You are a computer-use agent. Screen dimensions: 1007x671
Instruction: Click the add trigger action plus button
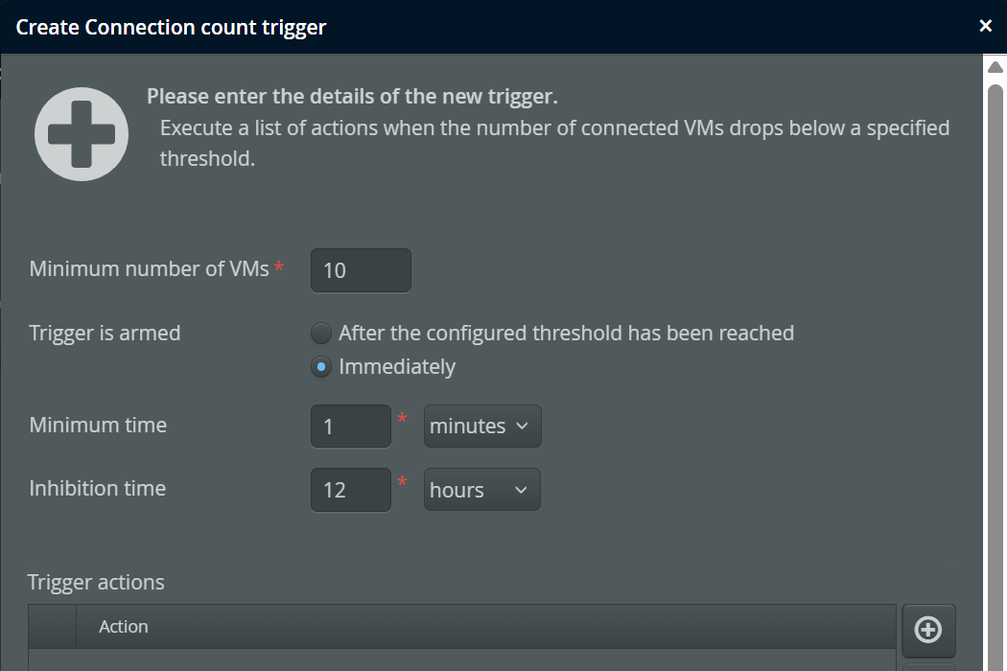[928, 629]
